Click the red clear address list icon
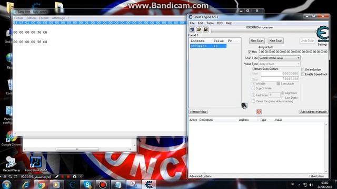337x189 pixels. pyautogui.click(x=259, y=112)
